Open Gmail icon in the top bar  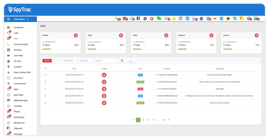pyautogui.click(x=215, y=19)
